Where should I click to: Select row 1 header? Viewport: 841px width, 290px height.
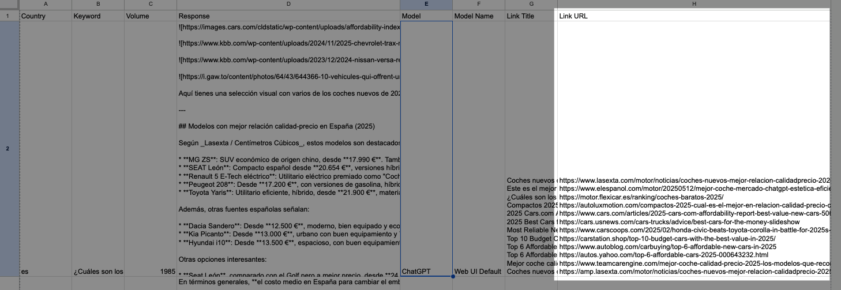7,16
